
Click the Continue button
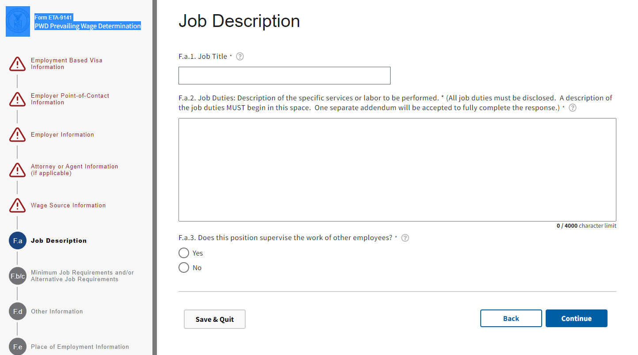pyautogui.click(x=576, y=318)
